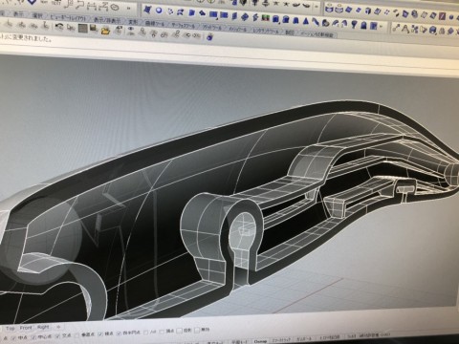The width and height of the screenshot is (459, 344).
Task: Open the Top viewport tab
Action: point(10,328)
